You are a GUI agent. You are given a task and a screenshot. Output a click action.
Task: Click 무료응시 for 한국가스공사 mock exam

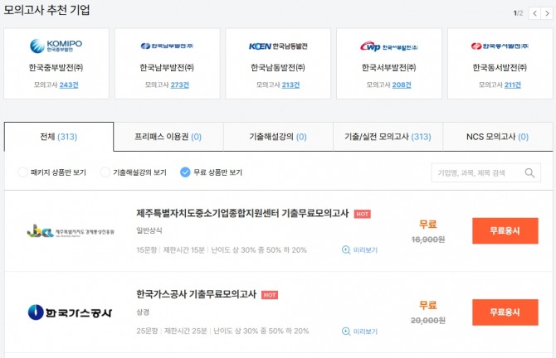(505, 312)
